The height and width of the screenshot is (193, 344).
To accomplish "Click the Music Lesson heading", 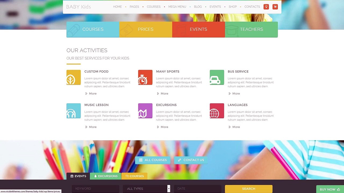I will (96, 105).
